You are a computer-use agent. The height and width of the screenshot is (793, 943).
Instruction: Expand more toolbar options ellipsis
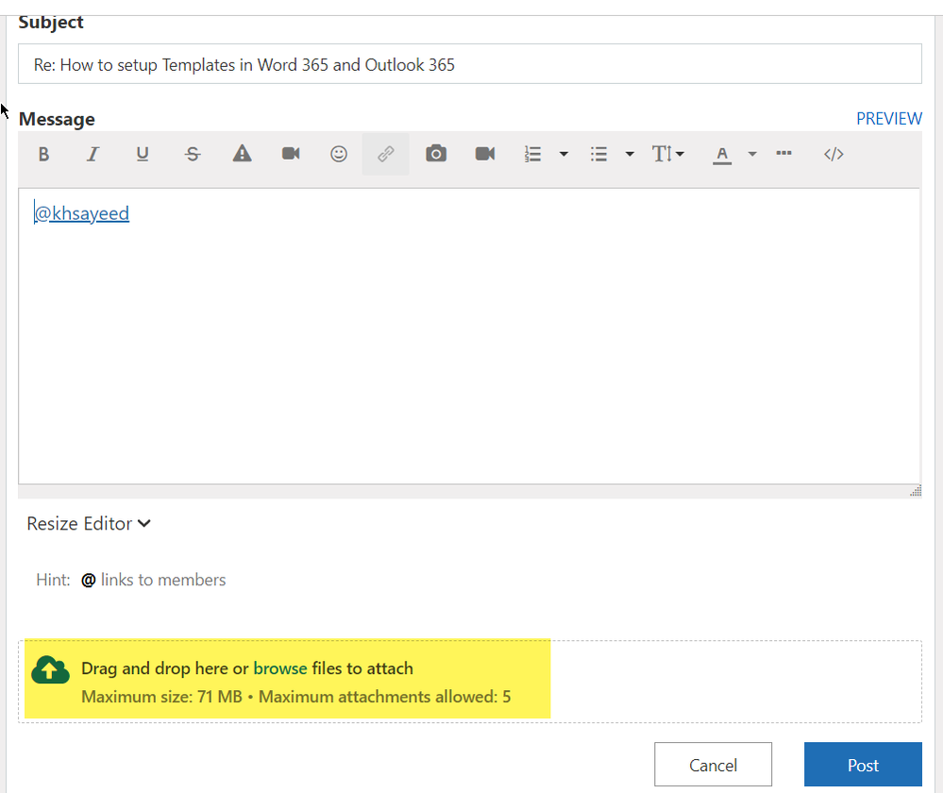pyautogui.click(x=783, y=153)
